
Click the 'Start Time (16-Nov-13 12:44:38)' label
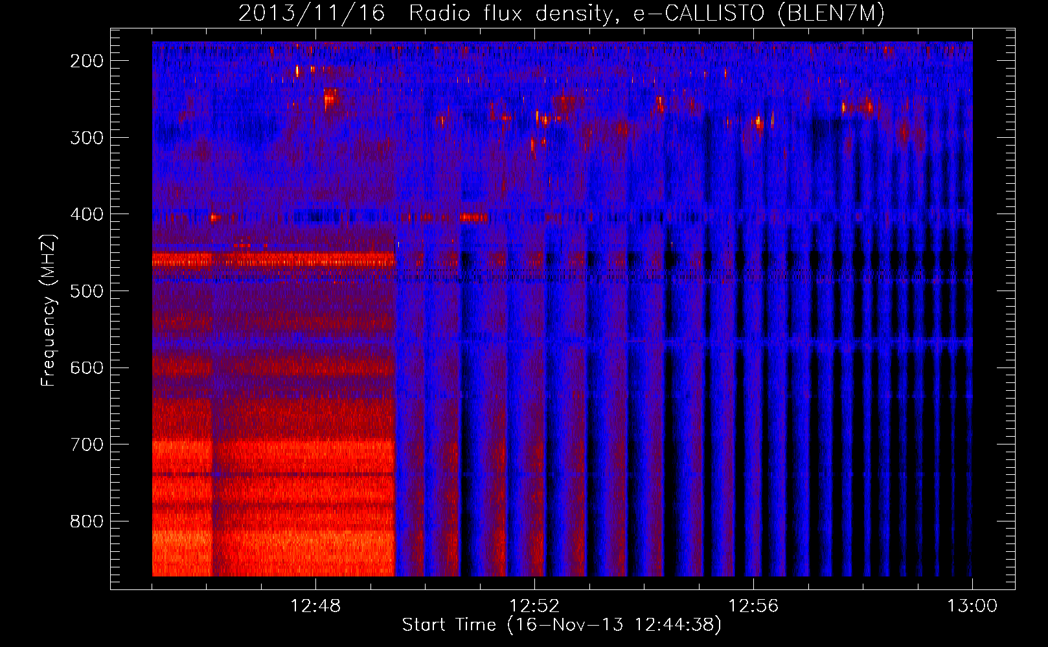562,625
